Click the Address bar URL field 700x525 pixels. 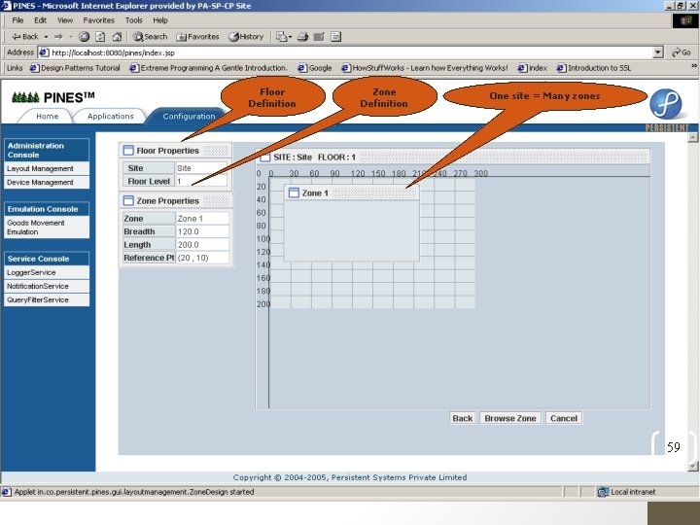[346, 52]
